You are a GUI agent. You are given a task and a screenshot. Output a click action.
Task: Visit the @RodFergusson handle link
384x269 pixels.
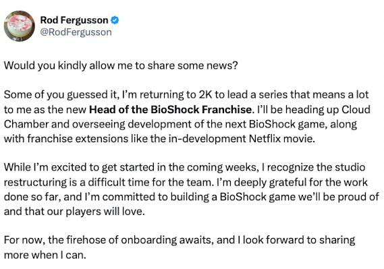76,32
